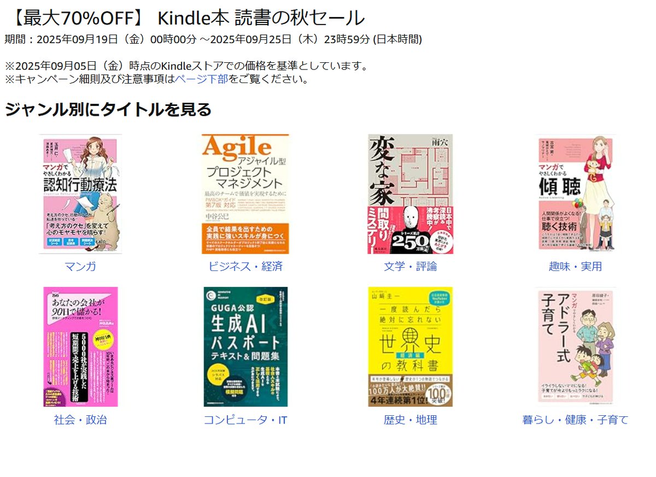Open the コンピュータ・IT genre link
Viewport: 656px width, 477px height.
[245, 420]
